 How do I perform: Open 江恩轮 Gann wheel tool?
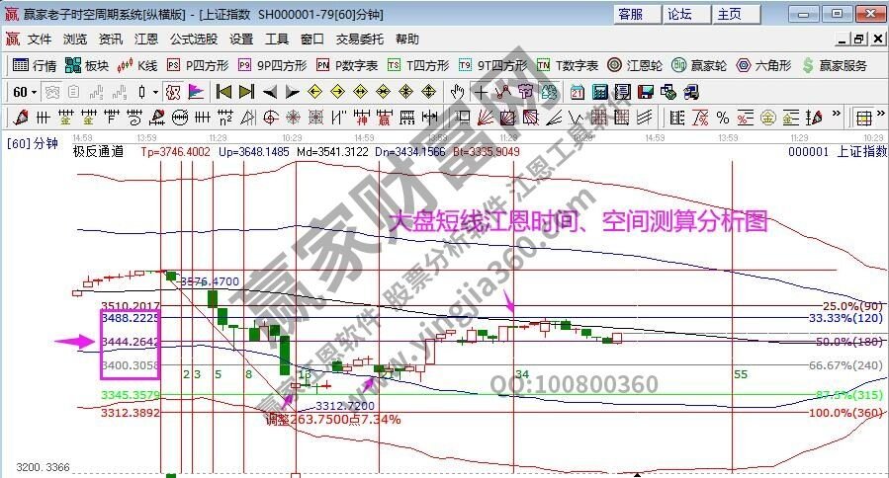click(x=635, y=66)
